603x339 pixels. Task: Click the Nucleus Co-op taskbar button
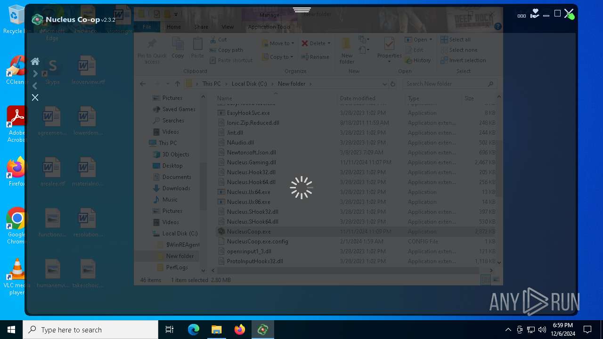pos(263,330)
